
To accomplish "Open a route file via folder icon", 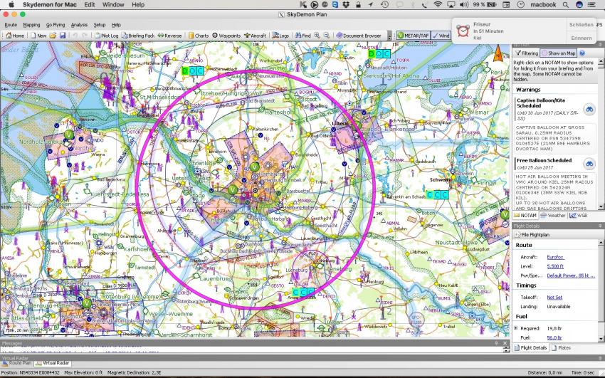I will click(x=53, y=36).
